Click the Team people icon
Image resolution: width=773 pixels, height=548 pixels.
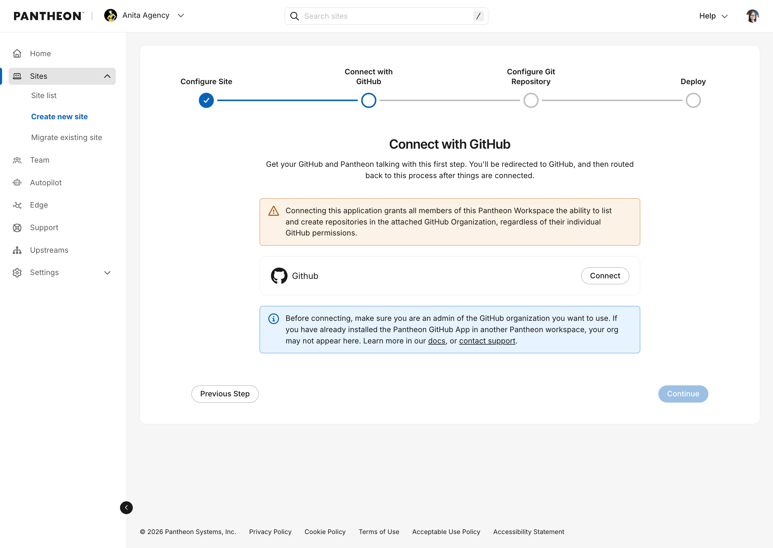17,160
